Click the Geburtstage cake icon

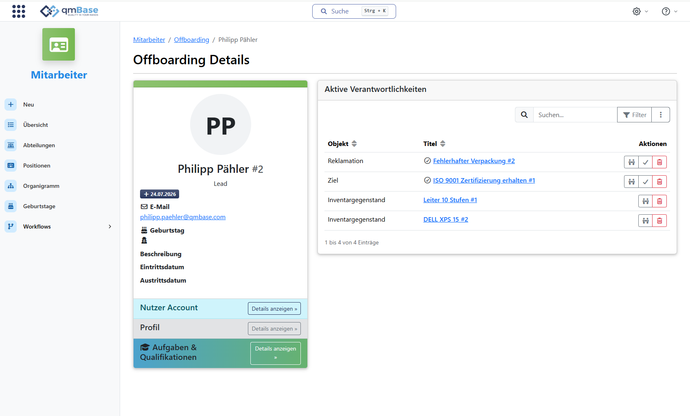click(x=11, y=206)
